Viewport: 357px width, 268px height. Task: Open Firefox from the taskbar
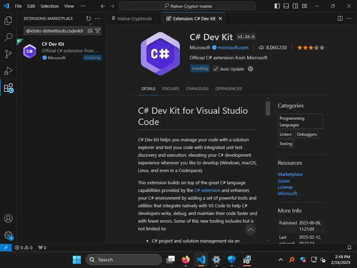click(x=186, y=260)
